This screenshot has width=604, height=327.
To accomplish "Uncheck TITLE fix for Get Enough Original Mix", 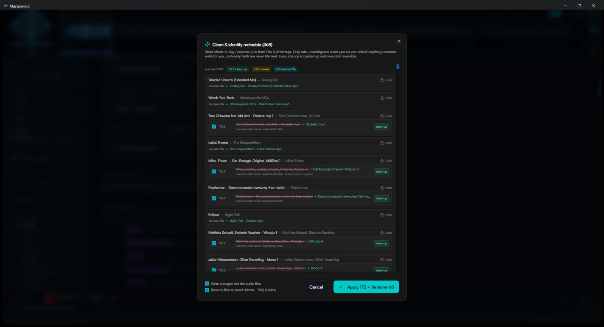I will 214,171.
